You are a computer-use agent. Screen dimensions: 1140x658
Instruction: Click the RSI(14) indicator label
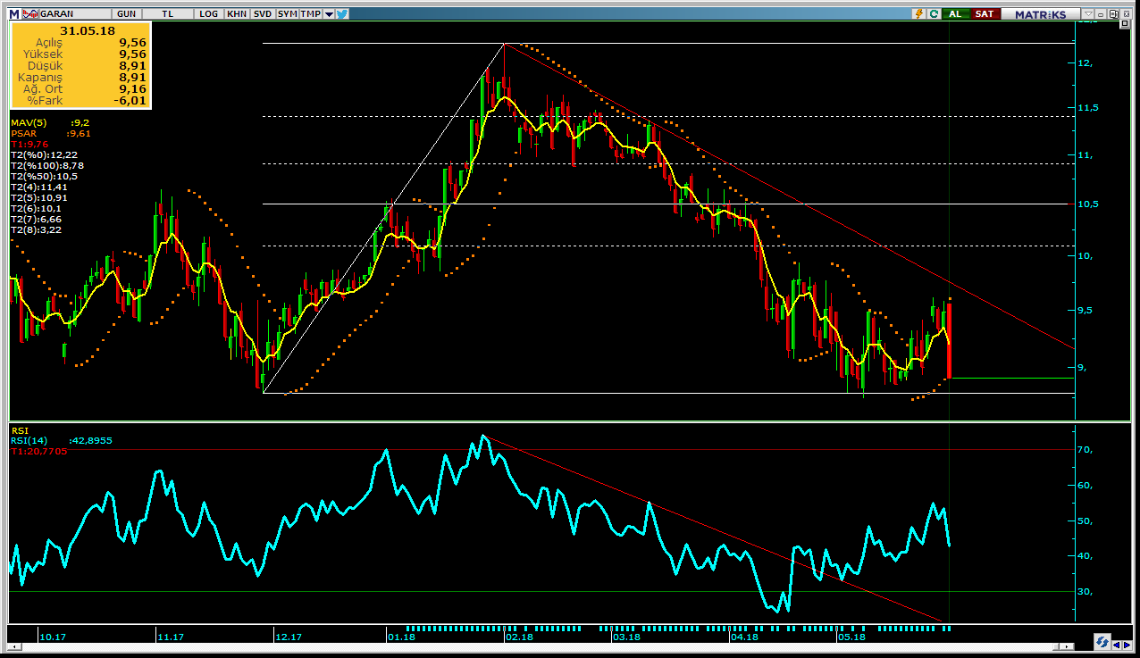29,440
